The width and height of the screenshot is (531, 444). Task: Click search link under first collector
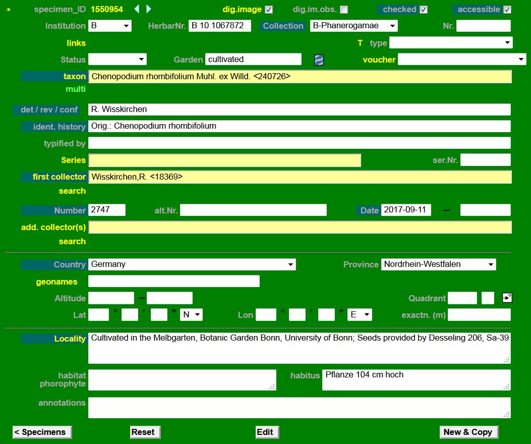[72, 191]
